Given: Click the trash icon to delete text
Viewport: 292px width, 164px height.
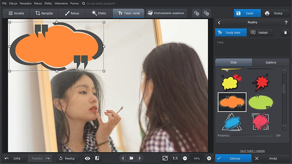Looking at the screenshot, I should coord(285,32).
